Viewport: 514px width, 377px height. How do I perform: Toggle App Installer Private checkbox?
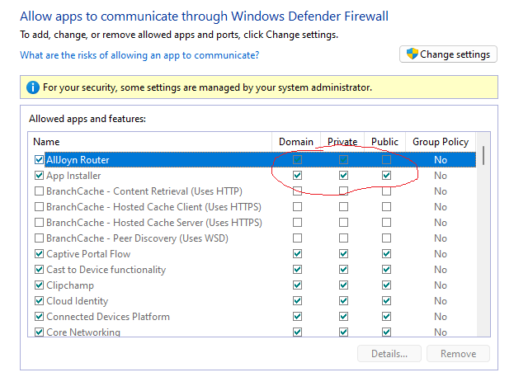coord(343,176)
